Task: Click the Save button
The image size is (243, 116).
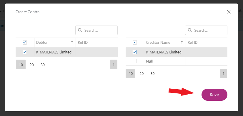Action: tap(214, 95)
